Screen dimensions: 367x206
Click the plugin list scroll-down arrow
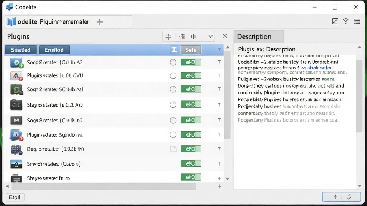tap(227, 179)
